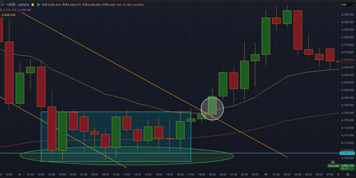Click the purple indicator value 4,749.288
356x178 pixels.
(x=24, y=10)
